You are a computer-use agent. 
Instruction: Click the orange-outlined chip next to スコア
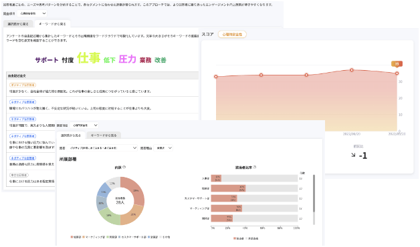click(x=232, y=35)
